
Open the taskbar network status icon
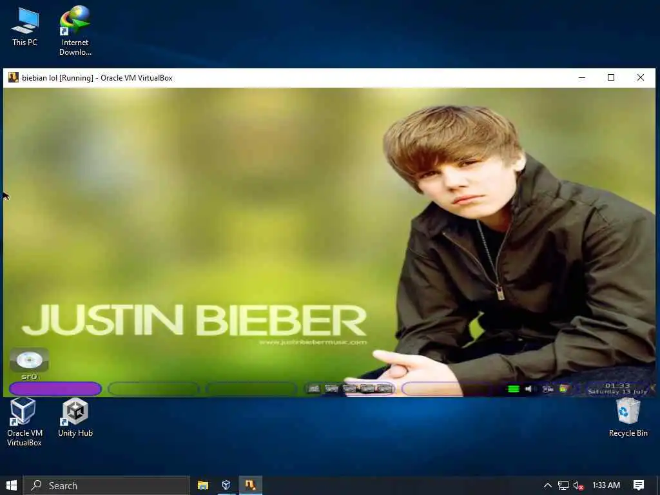point(563,485)
